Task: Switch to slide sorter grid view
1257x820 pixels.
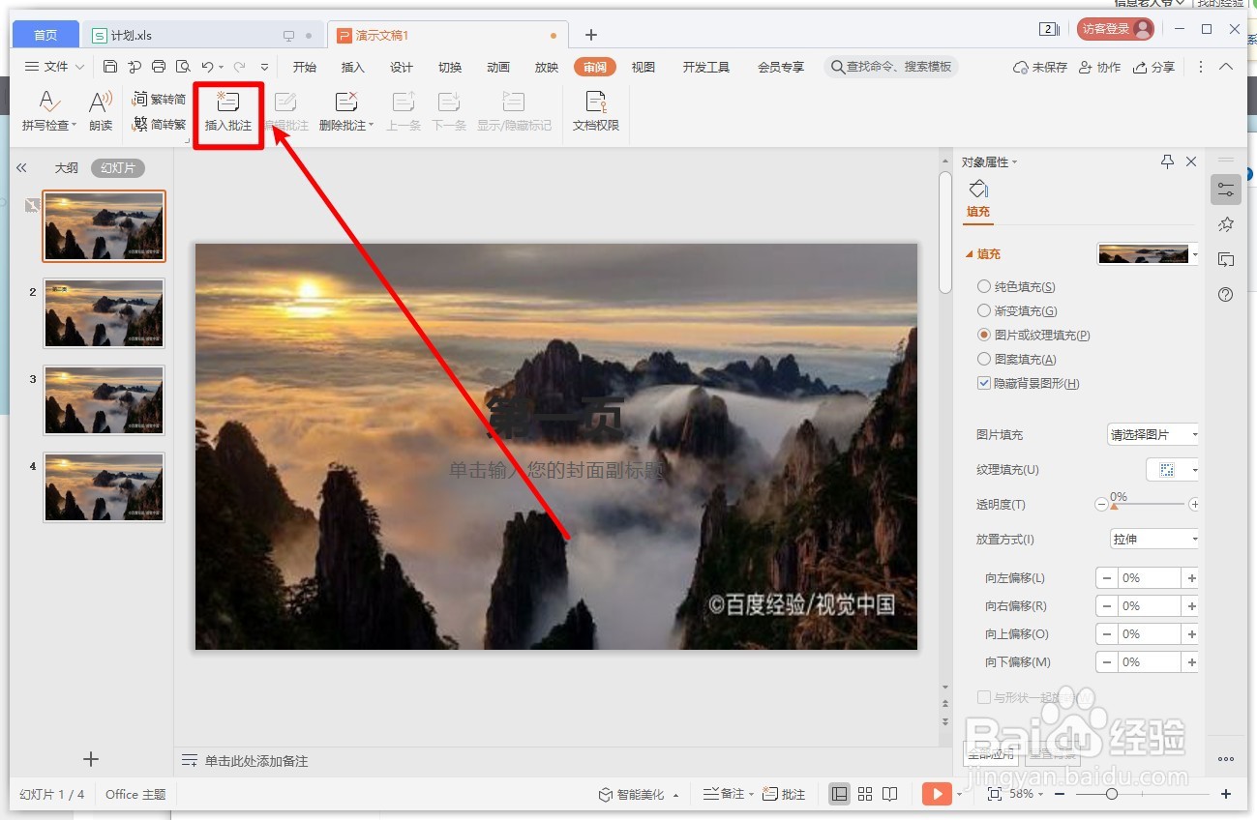Action: tap(865, 794)
